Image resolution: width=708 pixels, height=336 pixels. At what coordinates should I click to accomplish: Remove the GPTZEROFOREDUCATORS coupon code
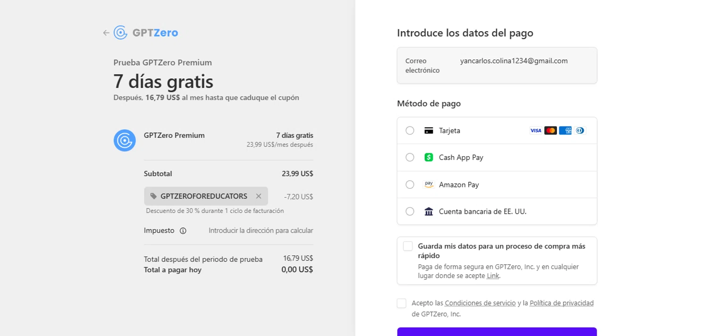pyautogui.click(x=258, y=196)
